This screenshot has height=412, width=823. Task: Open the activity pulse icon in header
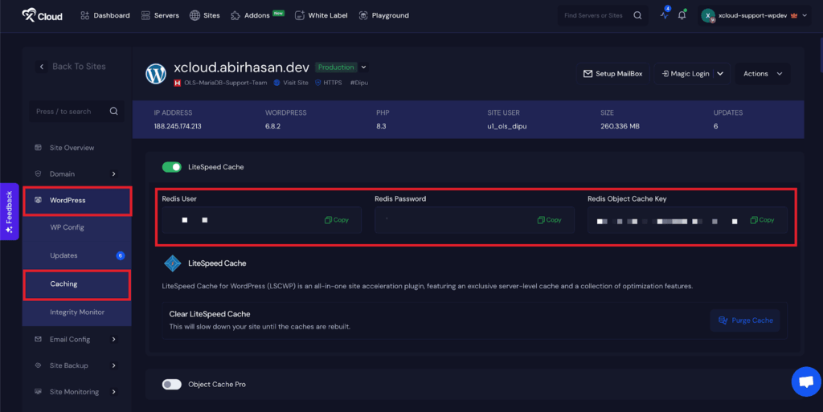[x=664, y=15]
